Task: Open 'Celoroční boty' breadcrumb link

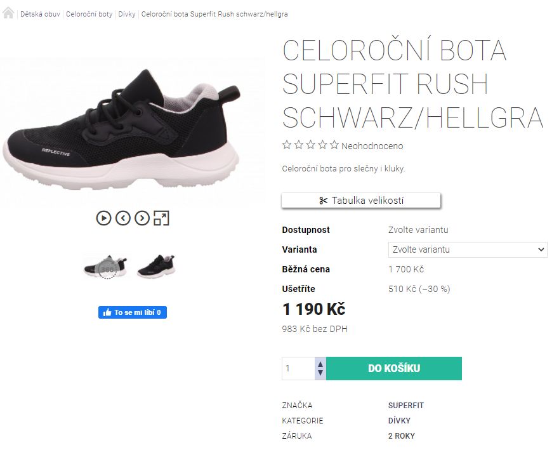Action: 89,14
